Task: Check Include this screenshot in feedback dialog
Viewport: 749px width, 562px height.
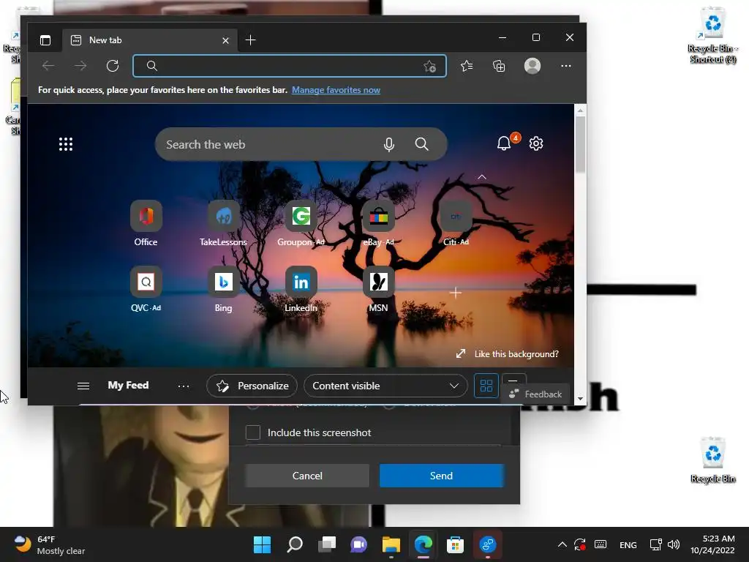Action: (252, 432)
